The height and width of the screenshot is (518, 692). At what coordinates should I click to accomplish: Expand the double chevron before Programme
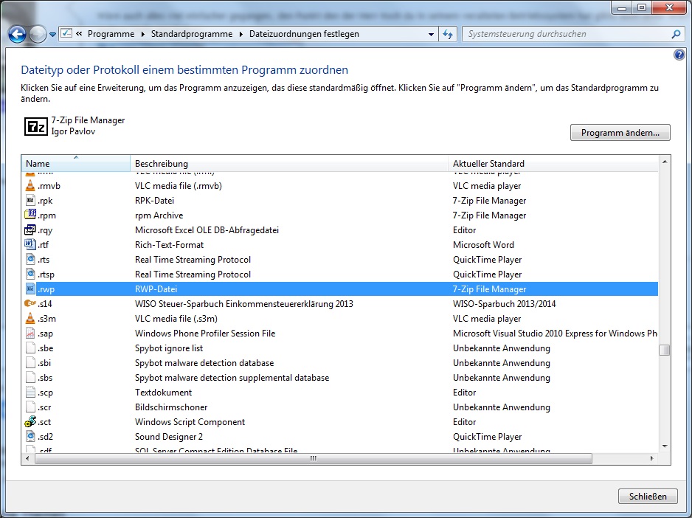coord(79,33)
